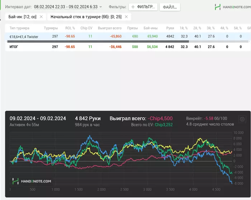Click the €5,940 buy-ins cell
This screenshot has height=200, width=251.
tap(152, 36)
